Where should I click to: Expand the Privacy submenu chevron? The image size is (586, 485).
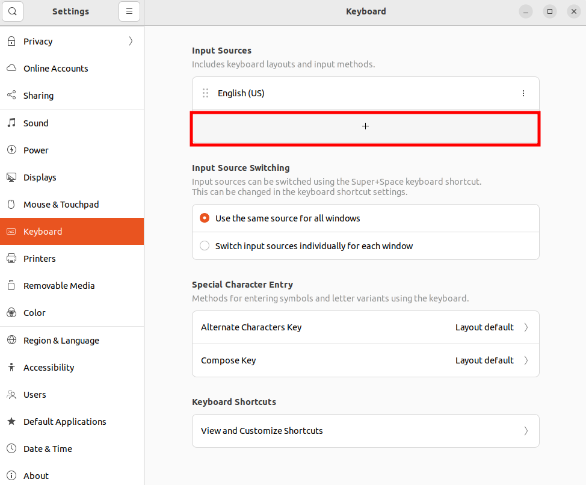pos(131,41)
